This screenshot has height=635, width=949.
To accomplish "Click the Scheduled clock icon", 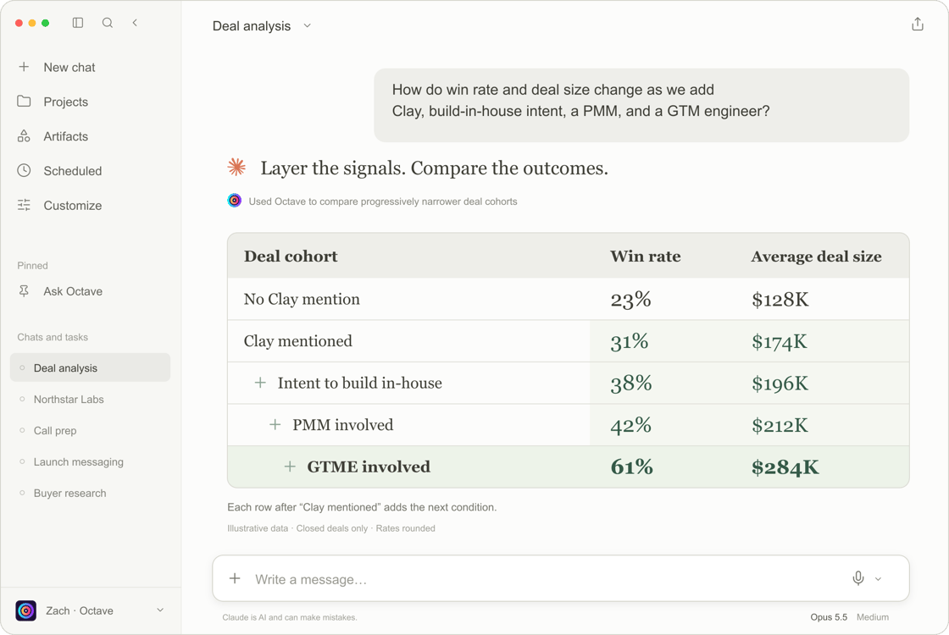I will (x=24, y=170).
